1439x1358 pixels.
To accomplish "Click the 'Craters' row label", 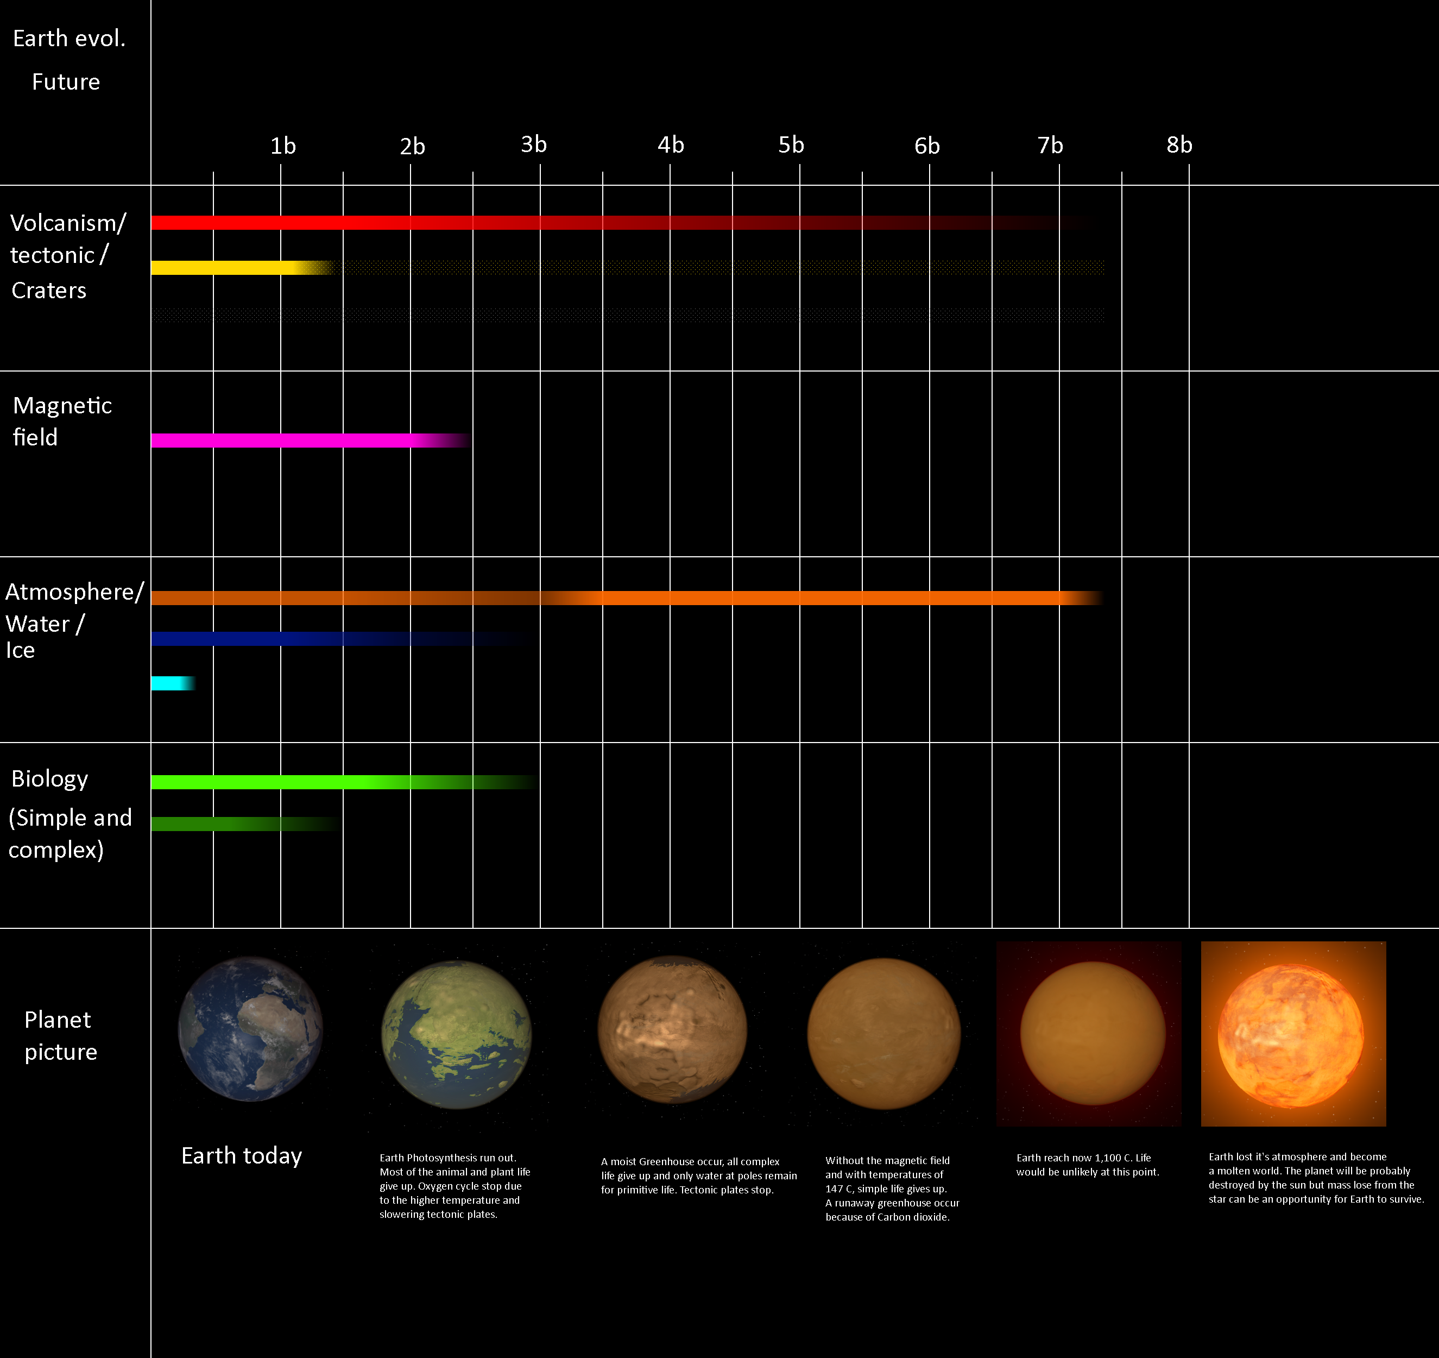I will (49, 291).
